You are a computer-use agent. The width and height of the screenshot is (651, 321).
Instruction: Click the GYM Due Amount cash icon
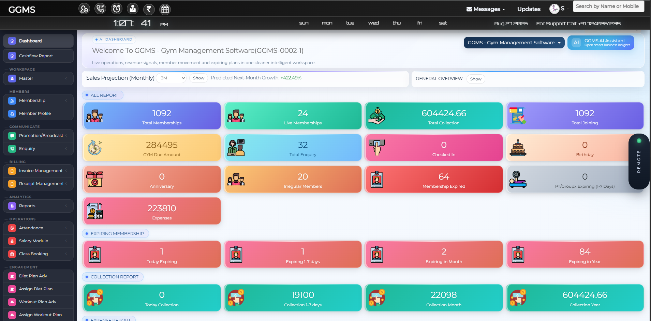(95, 148)
